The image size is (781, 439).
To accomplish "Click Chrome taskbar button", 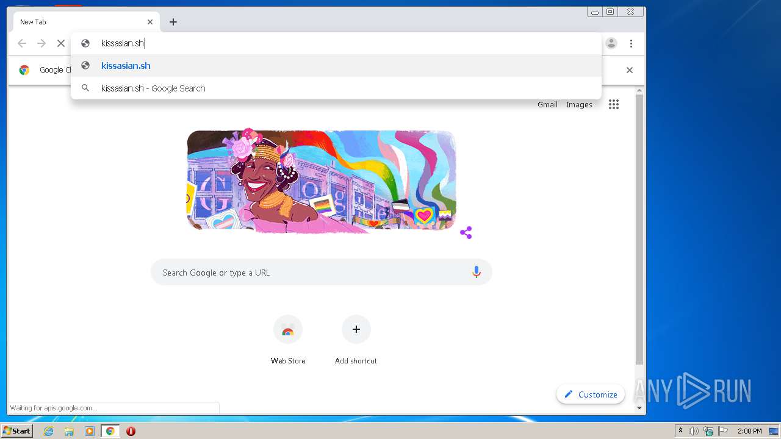I will (x=110, y=431).
